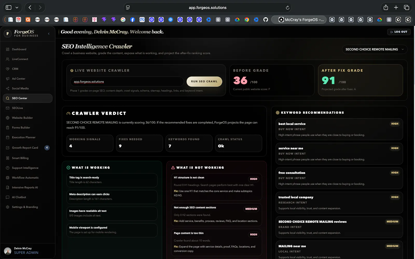Click 'Title tag is search-ready' item
Screen dimensions: 415x259
point(112,180)
